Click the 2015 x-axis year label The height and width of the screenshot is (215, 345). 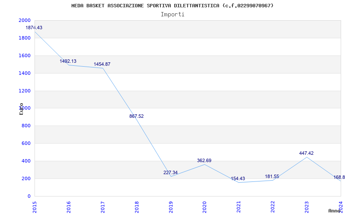(x=34, y=207)
